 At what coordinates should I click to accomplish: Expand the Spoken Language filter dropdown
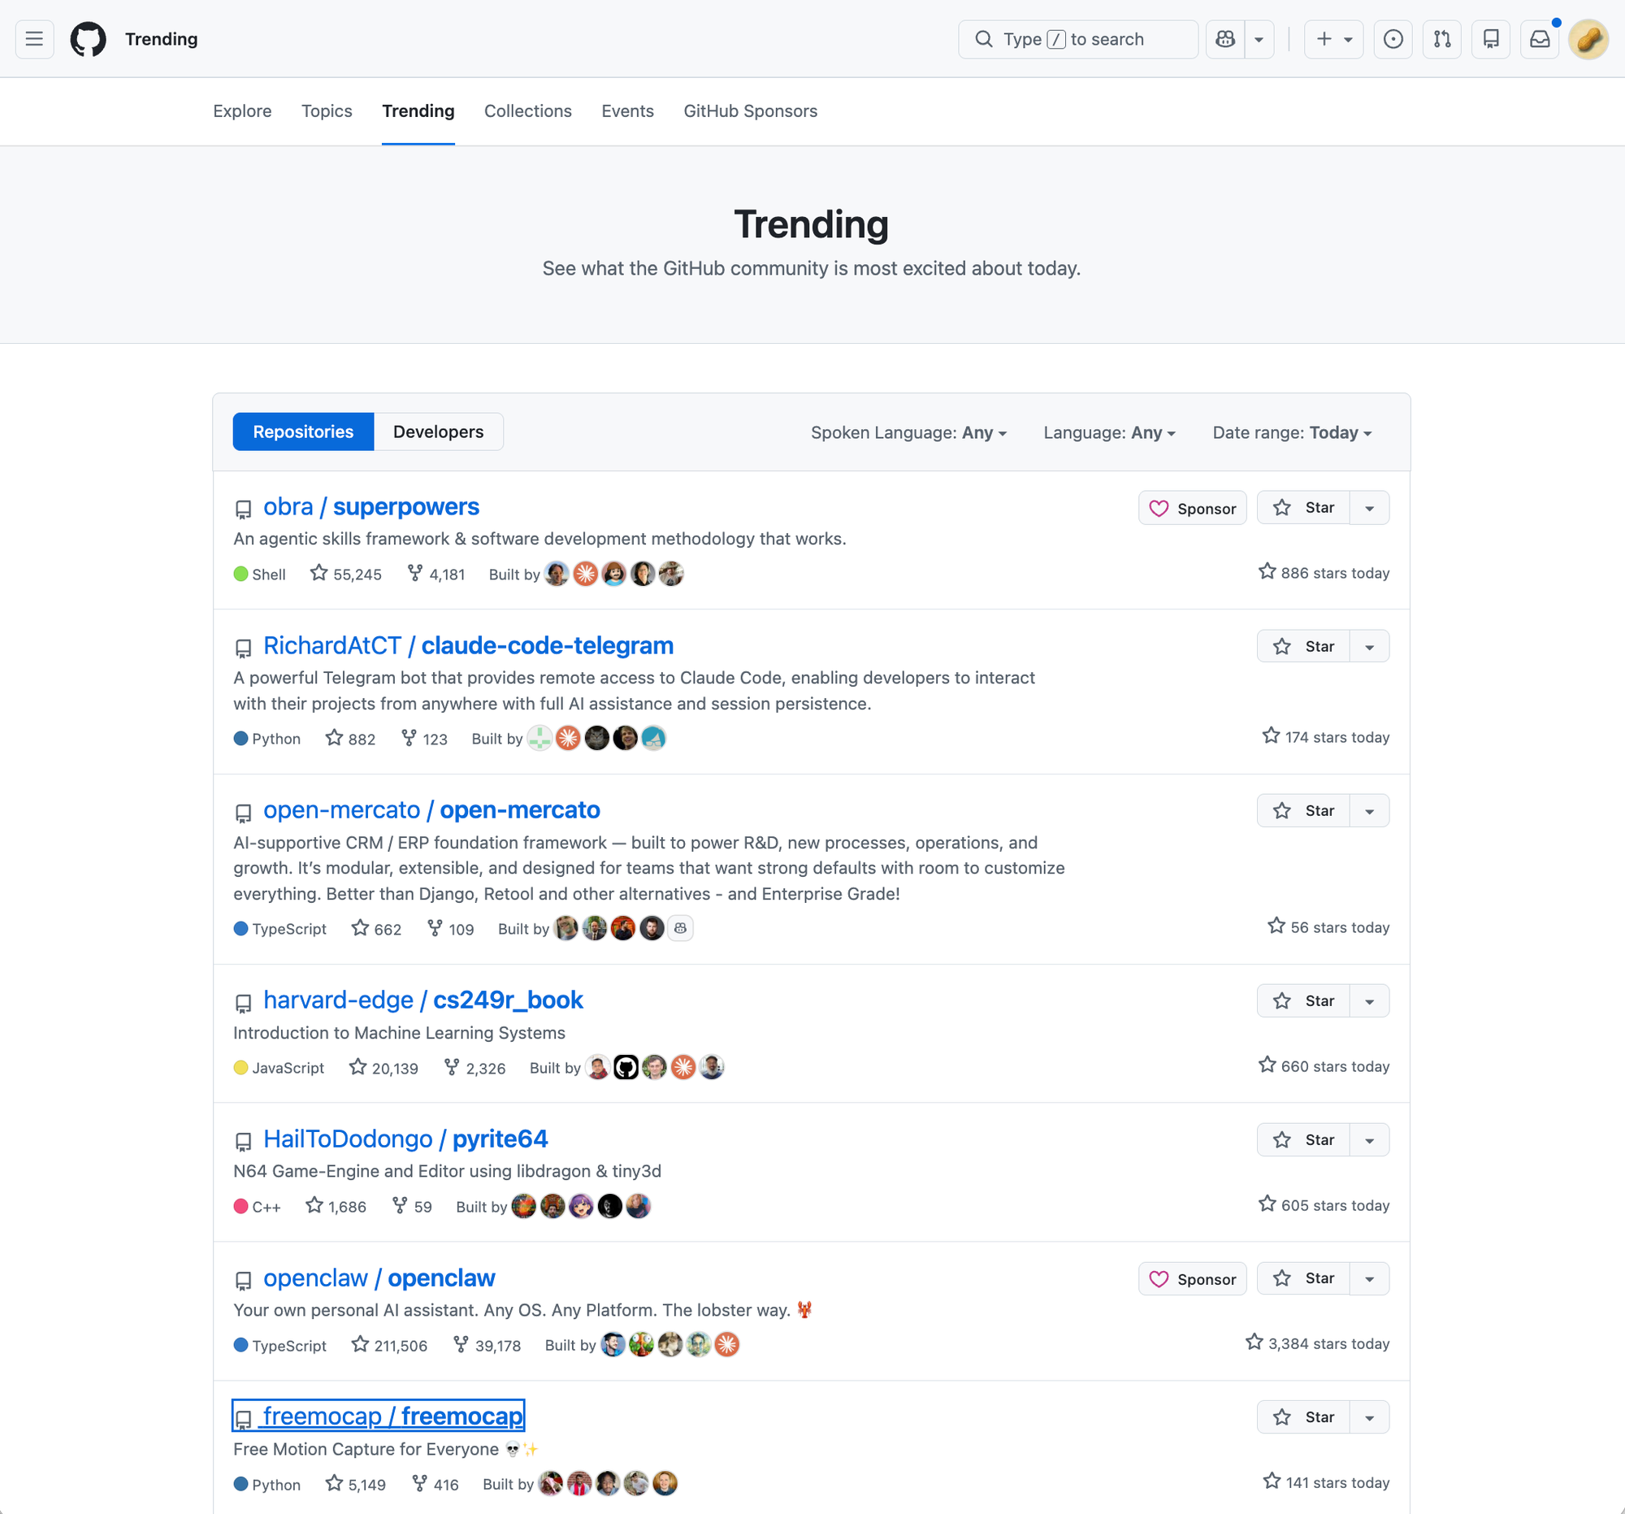pyautogui.click(x=908, y=432)
